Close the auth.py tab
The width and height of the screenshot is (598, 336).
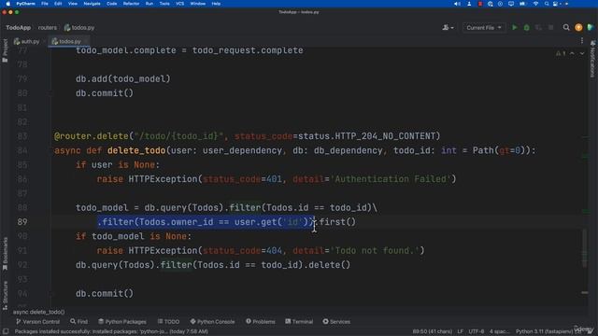click(x=44, y=41)
